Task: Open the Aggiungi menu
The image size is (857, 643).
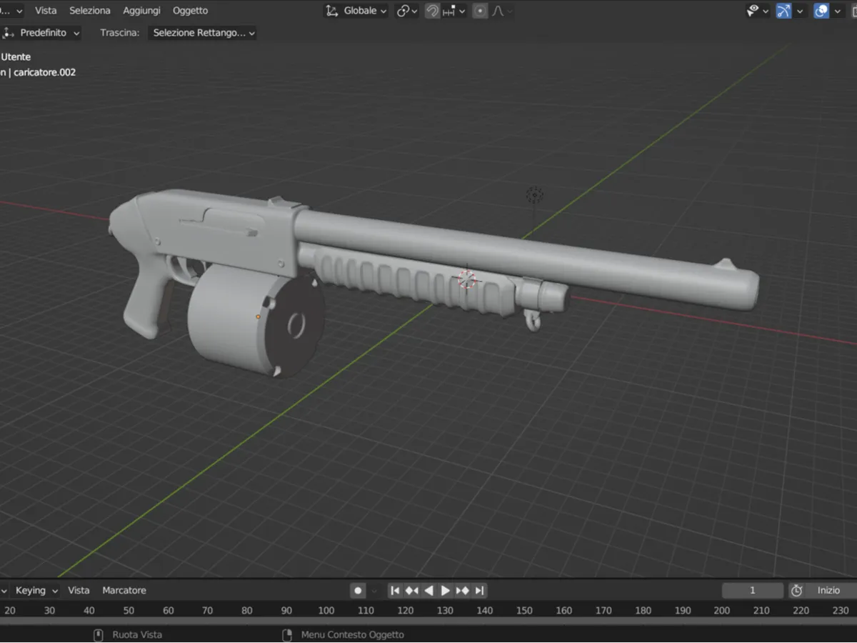Action: 141,10
